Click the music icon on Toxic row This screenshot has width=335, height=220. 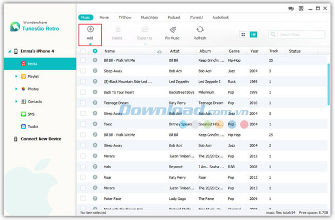click(x=95, y=124)
